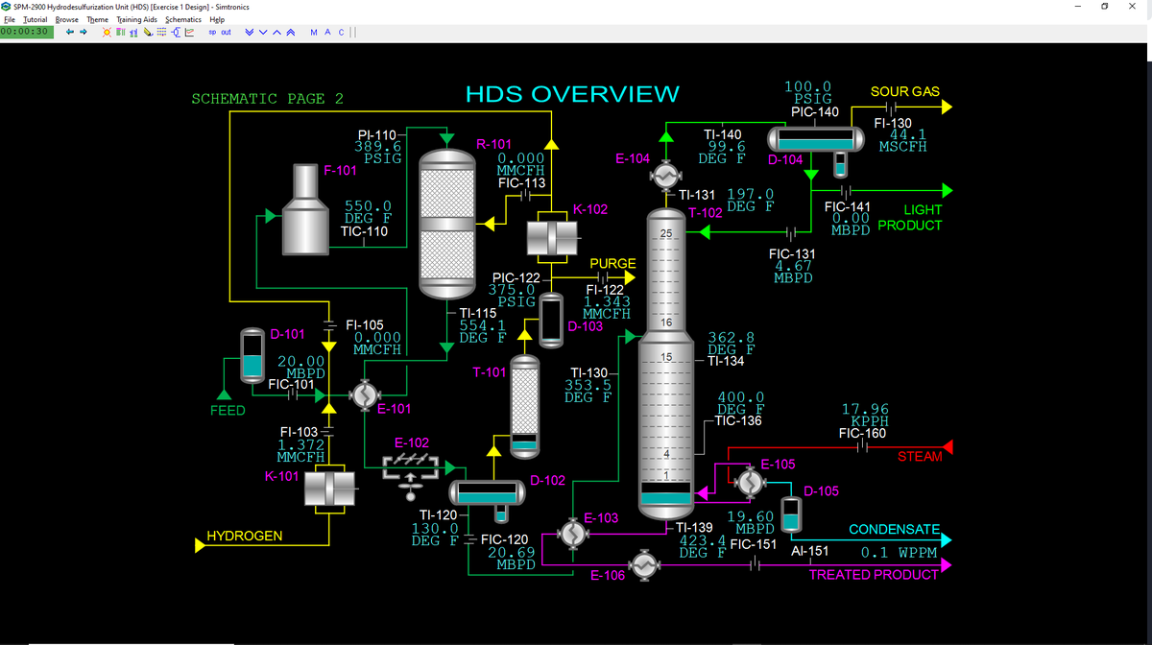Open the Tutorial menu
The height and width of the screenshot is (645, 1152).
click(36, 19)
